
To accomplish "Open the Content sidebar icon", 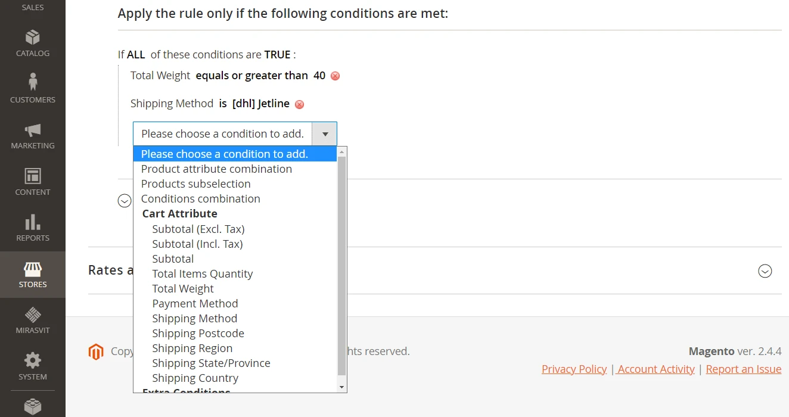I will point(33,176).
